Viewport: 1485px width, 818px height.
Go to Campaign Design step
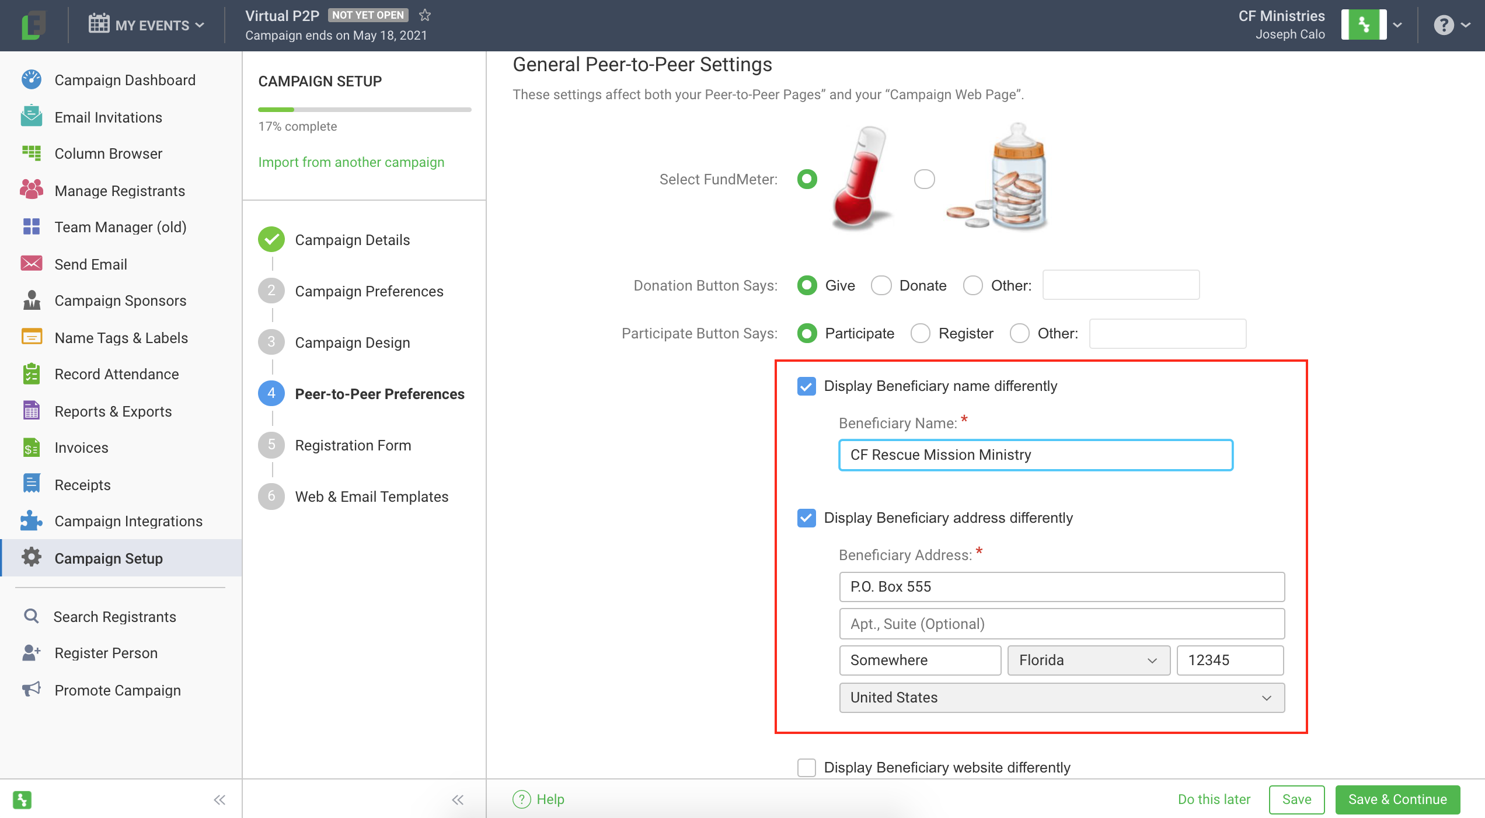point(352,342)
